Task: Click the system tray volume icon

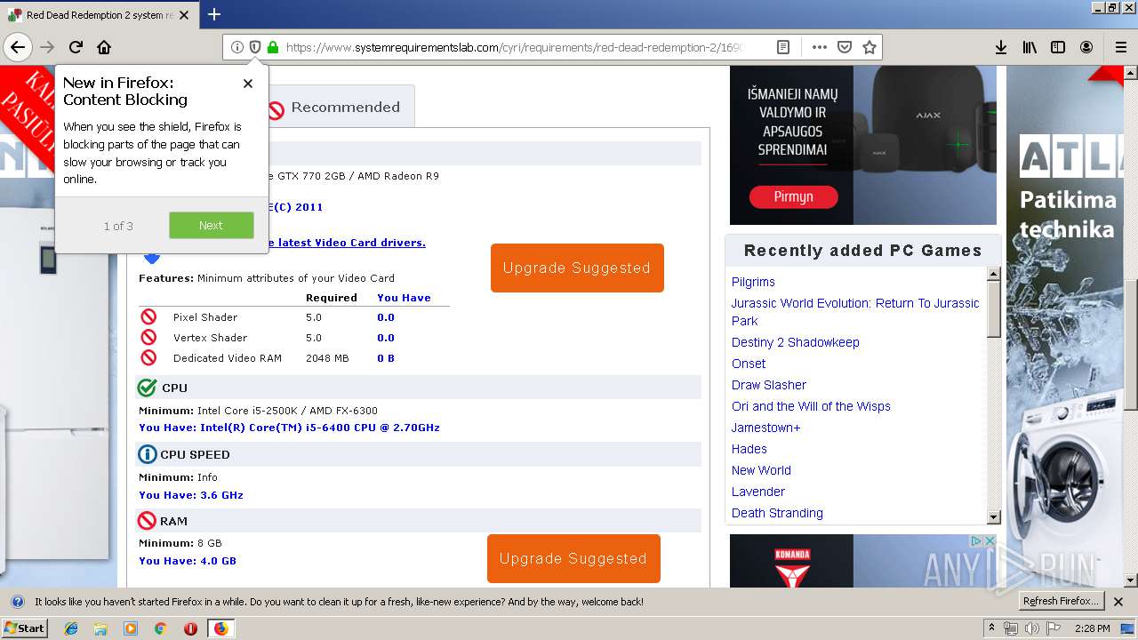Action: pyautogui.click(x=1031, y=628)
